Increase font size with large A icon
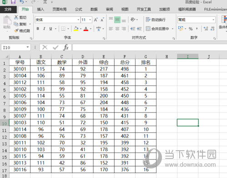Image resolution: width=227 pixels, height=178 pixels. [x=96, y=20]
